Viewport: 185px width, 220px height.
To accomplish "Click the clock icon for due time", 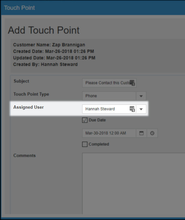I will [152, 133].
